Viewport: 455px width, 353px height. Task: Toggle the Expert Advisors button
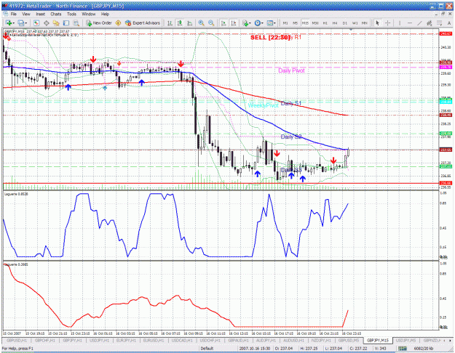[143, 23]
